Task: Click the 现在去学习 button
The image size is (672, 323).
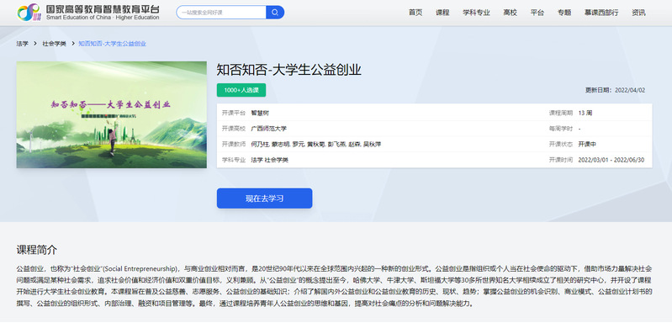Action: click(264, 199)
